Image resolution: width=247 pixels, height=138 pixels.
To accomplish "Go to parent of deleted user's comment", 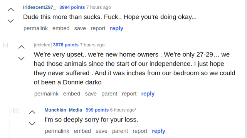I will (x=109, y=94).
